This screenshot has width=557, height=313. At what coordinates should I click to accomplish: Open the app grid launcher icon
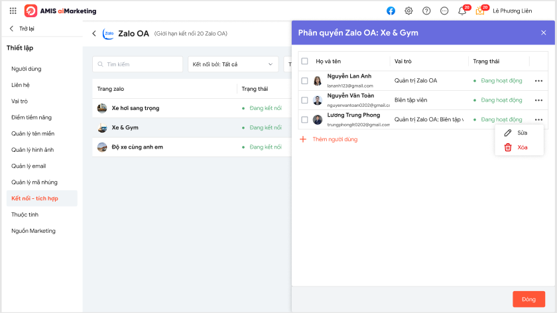13,11
